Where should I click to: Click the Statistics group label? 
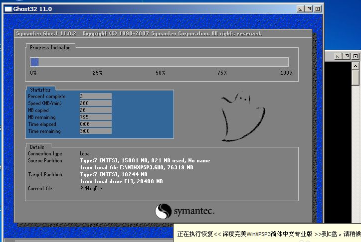point(40,90)
